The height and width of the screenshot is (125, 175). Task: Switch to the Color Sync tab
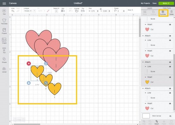[x=167, y=8]
